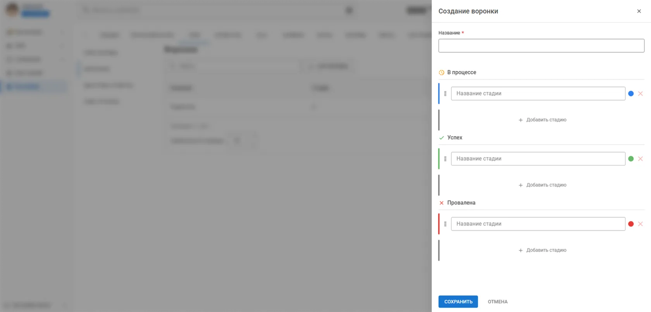651x312 pixels.
Task: Click the ОТМЕНА button
Action: click(498, 302)
